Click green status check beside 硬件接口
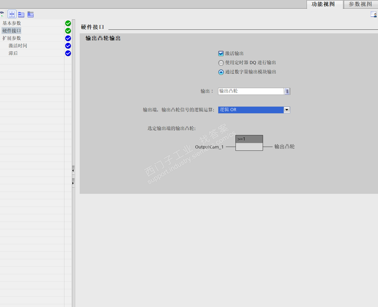This screenshot has width=378, height=307. [68, 31]
